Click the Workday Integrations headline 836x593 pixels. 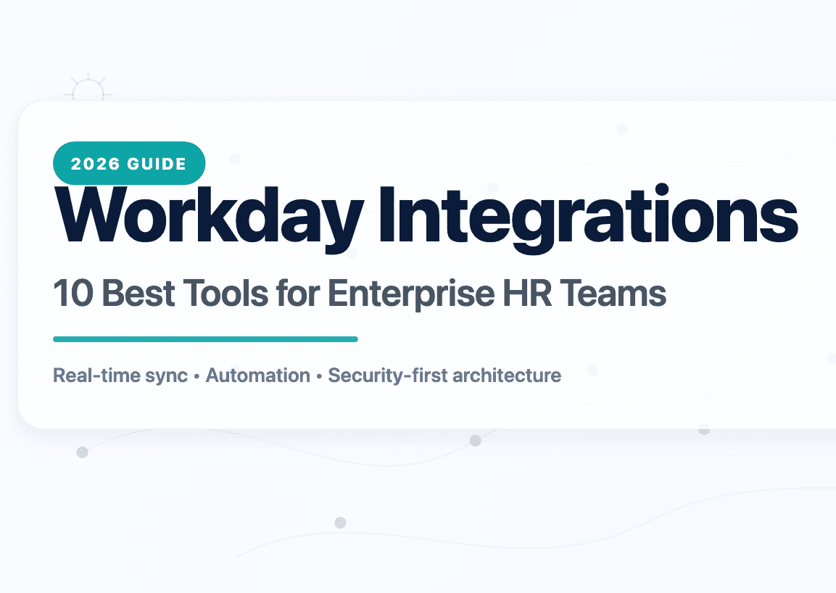coord(426,217)
